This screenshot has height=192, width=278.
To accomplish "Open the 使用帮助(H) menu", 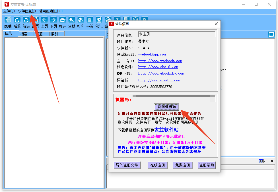I will [49, 11].
